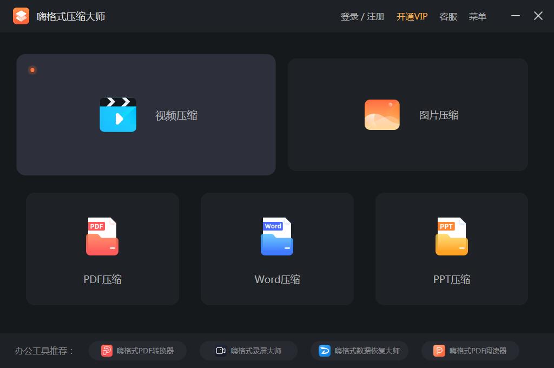The width and height of the screenshot is (554, 368).
Task: Click the 图片压缩 picture icon
Action: (382, 115)
